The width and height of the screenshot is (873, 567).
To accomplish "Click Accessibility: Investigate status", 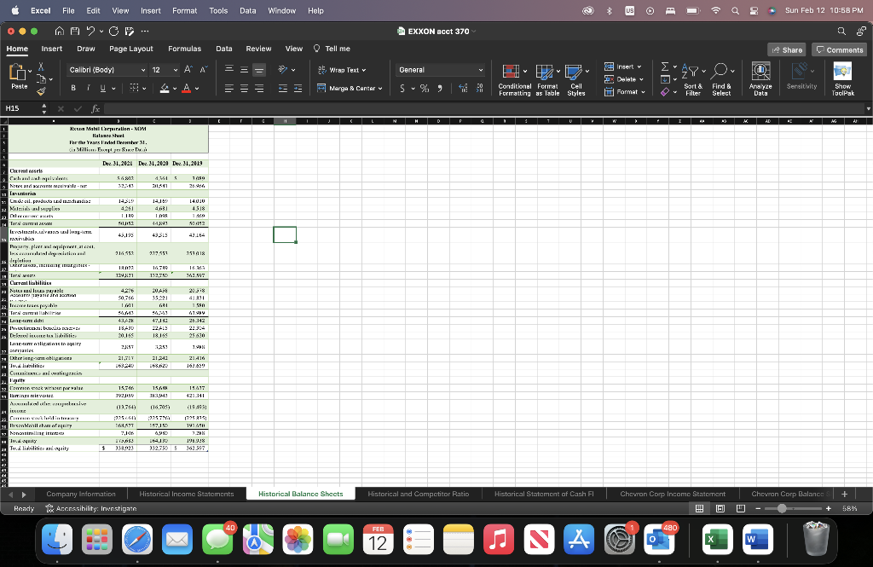I will 90,508.
